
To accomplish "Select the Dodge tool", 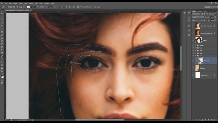I will coord(2,53).
